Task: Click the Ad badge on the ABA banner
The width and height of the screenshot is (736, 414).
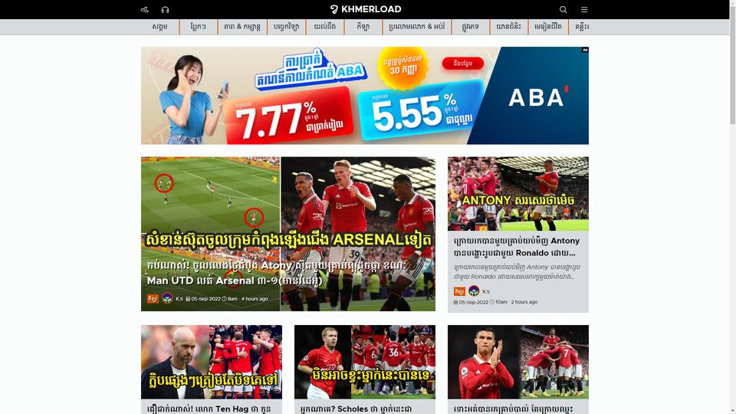Action: (585, 50)
